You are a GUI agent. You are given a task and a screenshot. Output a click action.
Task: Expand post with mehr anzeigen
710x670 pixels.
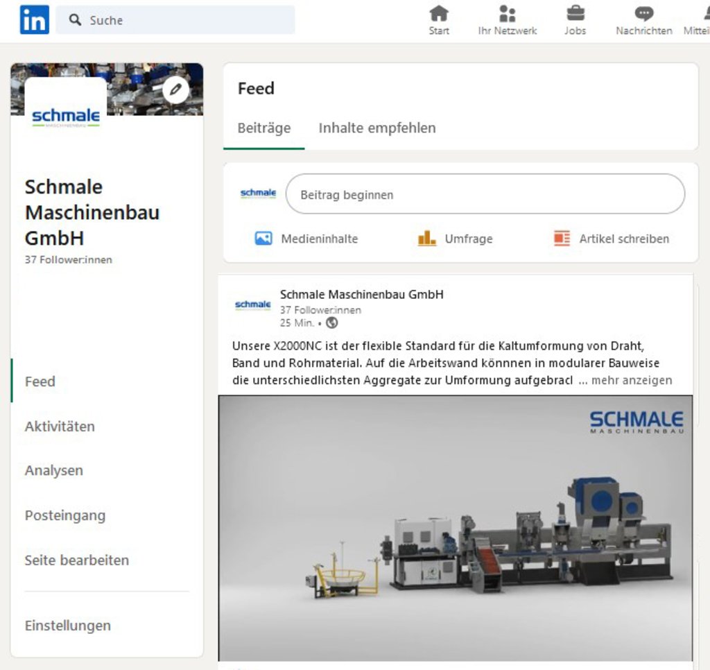tap(632, 380)
